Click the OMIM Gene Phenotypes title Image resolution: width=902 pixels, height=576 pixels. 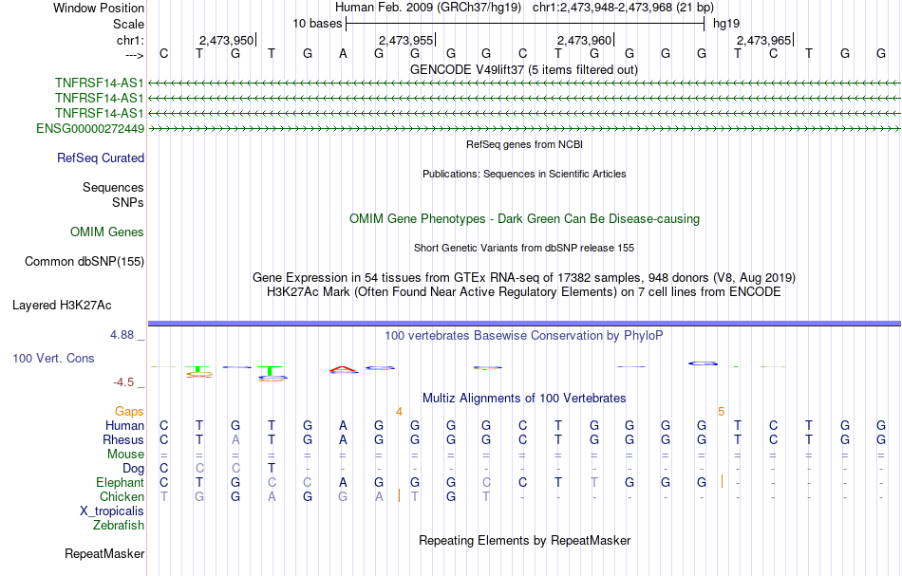point(524,218)
